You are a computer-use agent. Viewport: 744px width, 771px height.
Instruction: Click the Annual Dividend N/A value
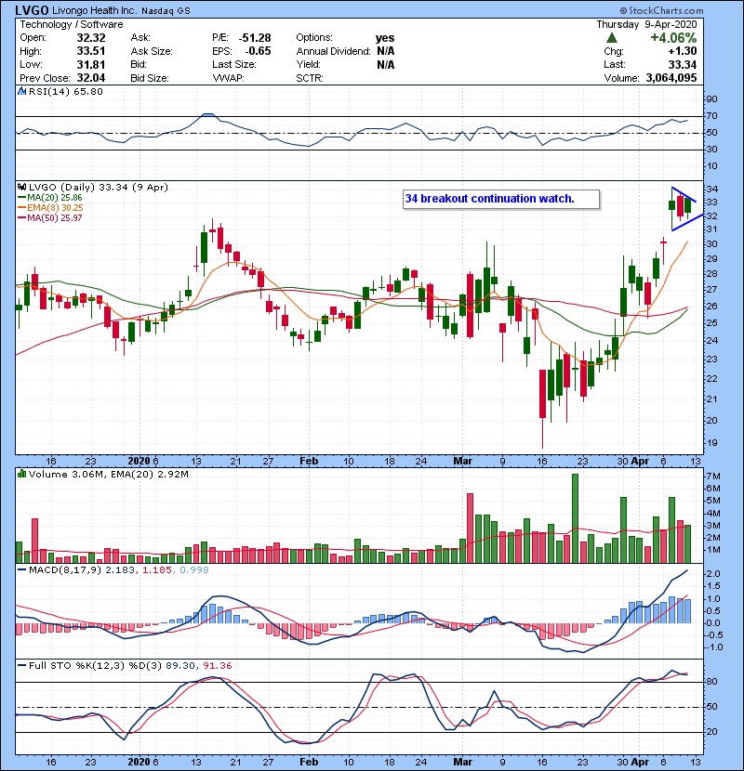pos(386,51)
